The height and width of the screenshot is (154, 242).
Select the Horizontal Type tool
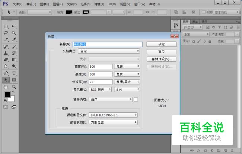click(x=14, y=73)
